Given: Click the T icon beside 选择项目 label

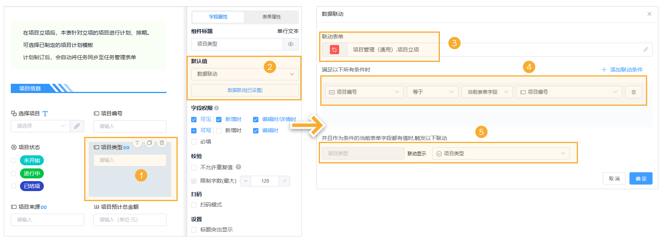Looking at the screenshot, I should pos(45,113).
